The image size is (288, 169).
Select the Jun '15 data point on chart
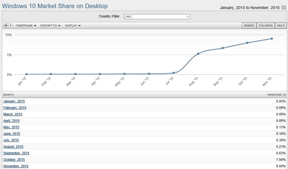pyautogui.click(x=149, y=74)
